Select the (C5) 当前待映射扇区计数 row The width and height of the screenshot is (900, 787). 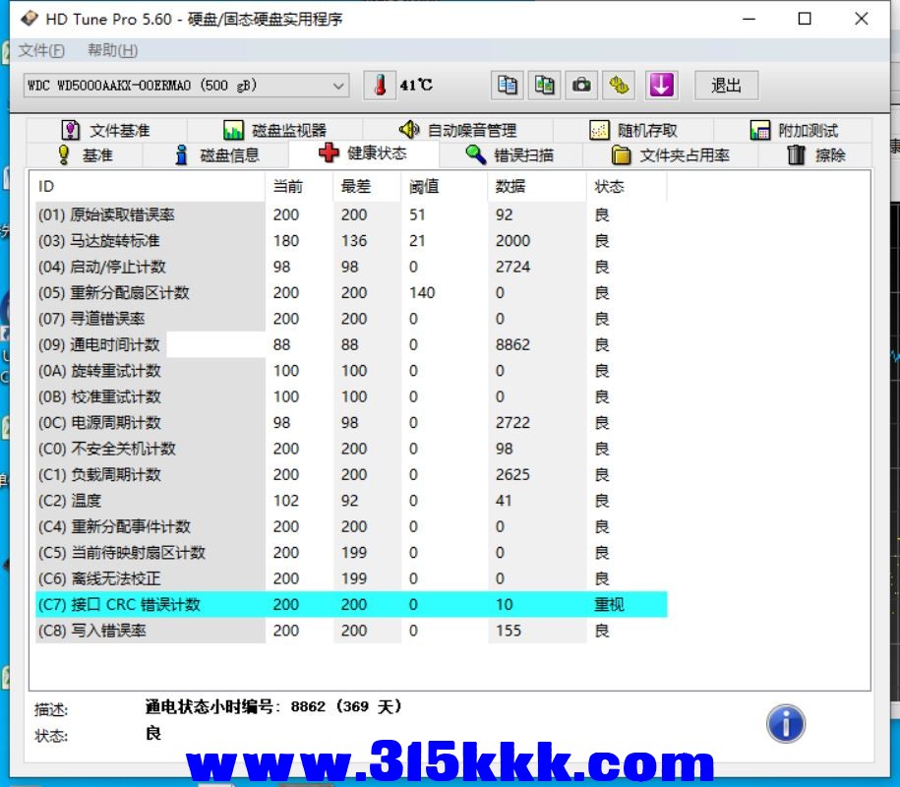click(351, 552)
